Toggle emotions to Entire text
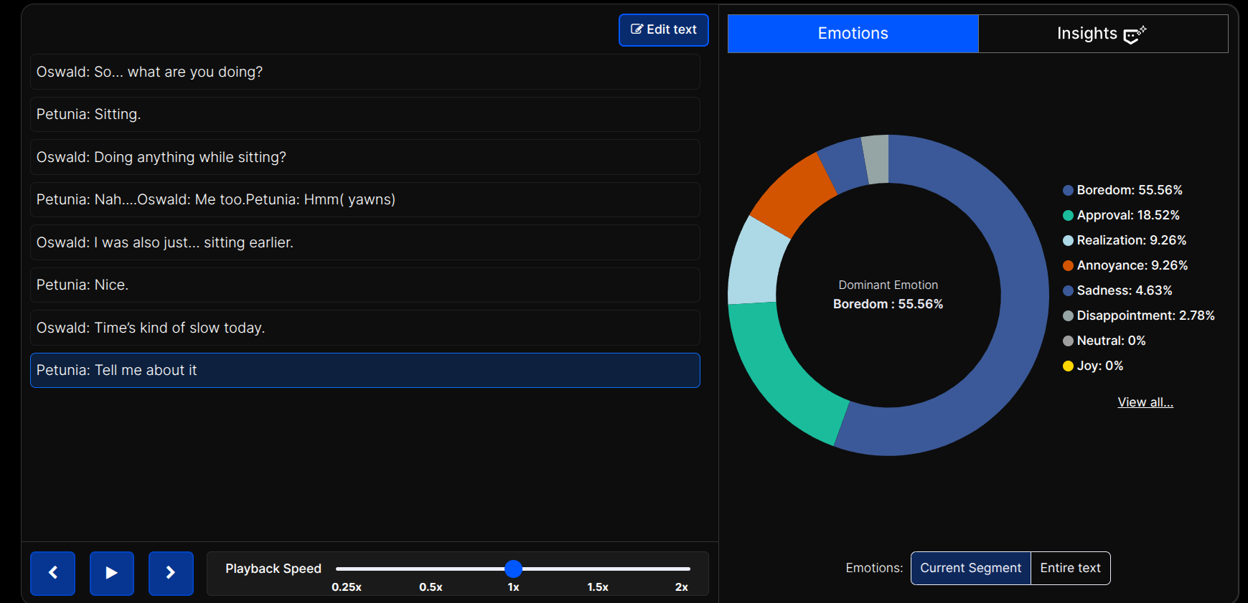 coord(1070,568)
